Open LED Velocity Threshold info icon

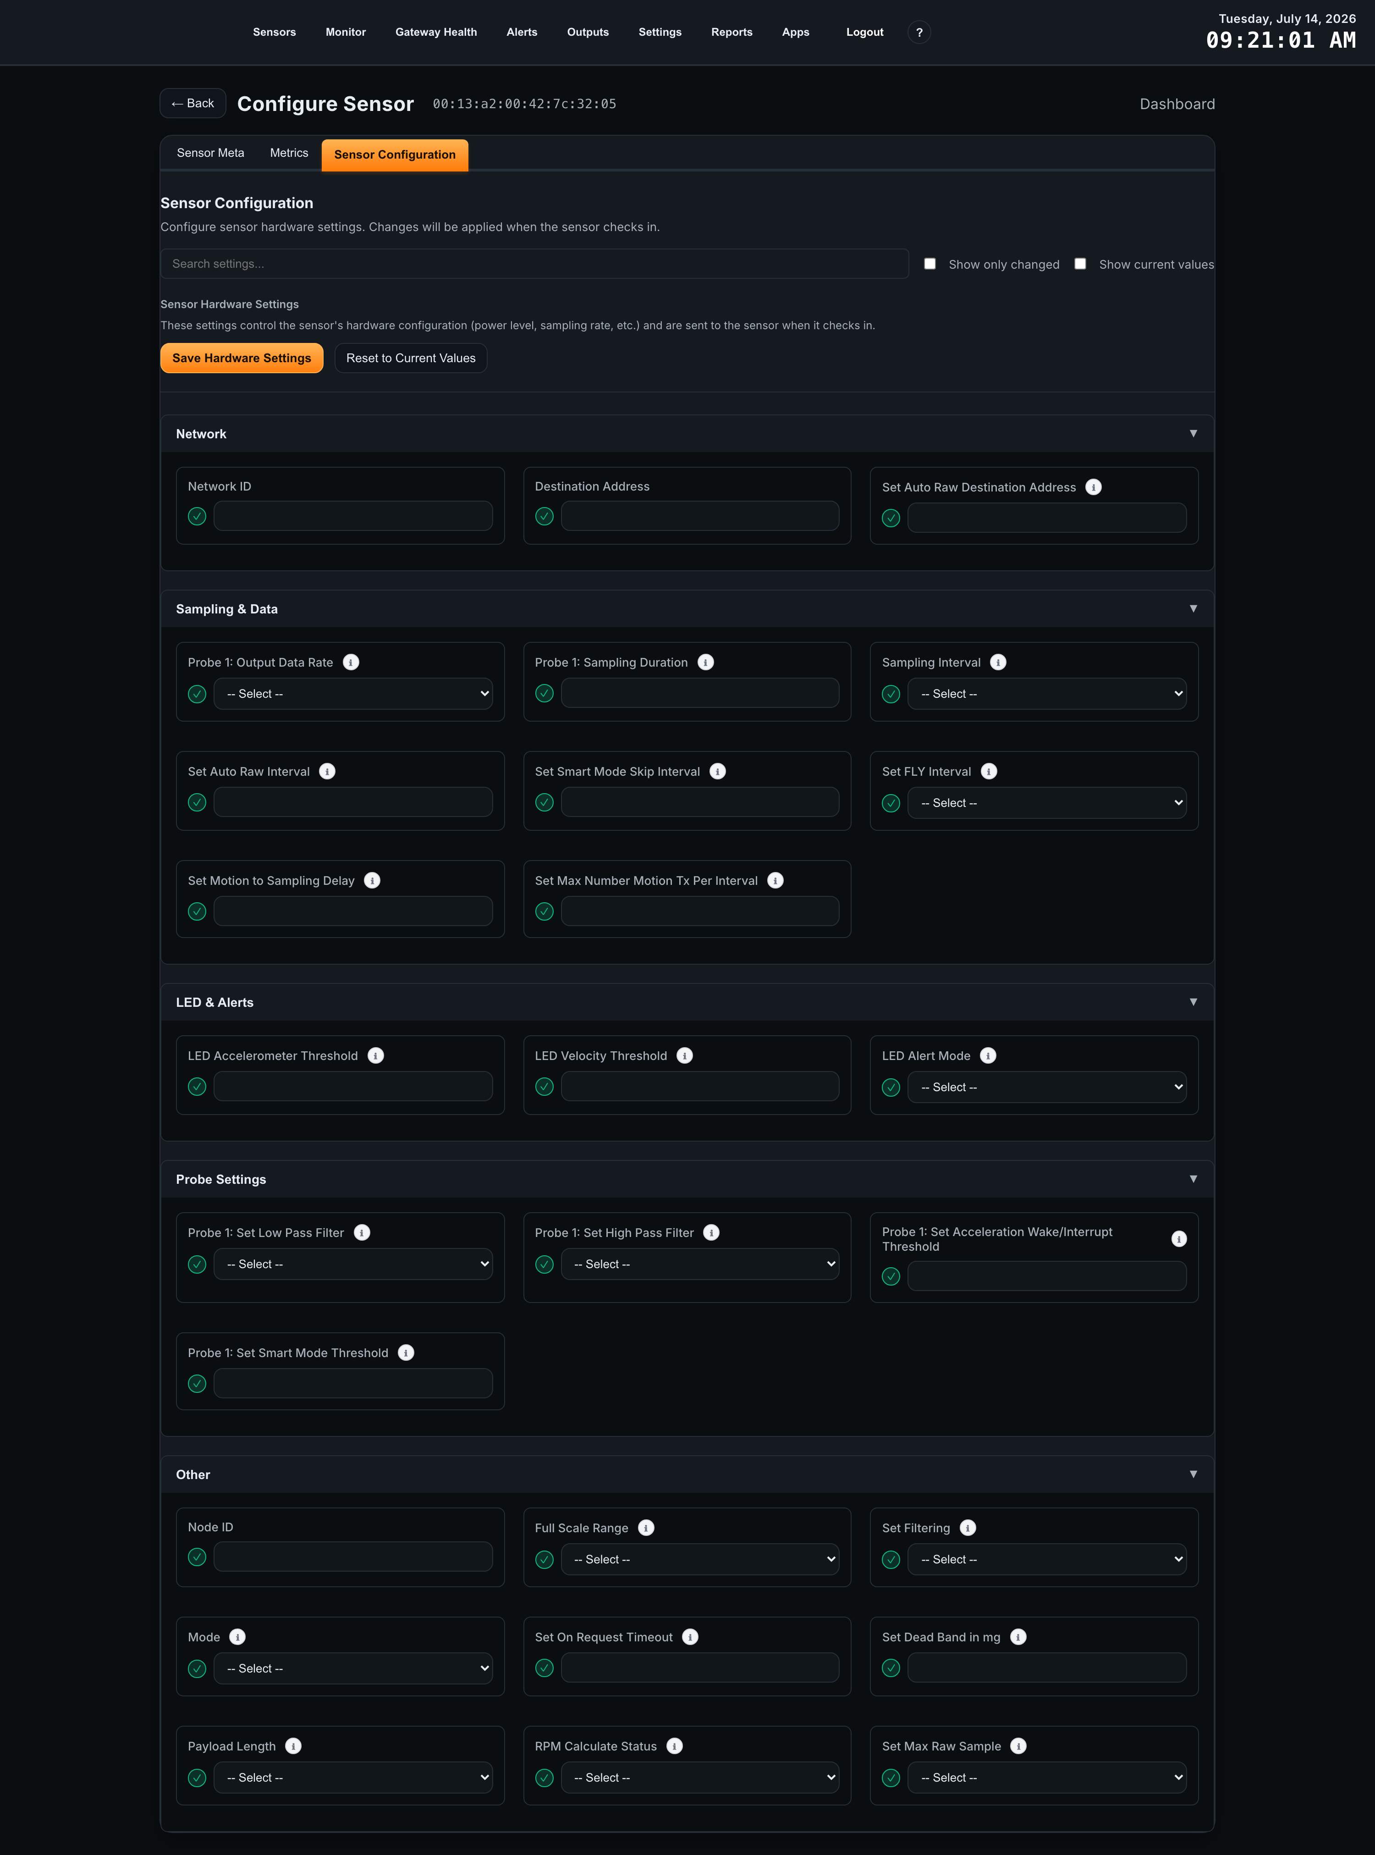coord(685,1056)
